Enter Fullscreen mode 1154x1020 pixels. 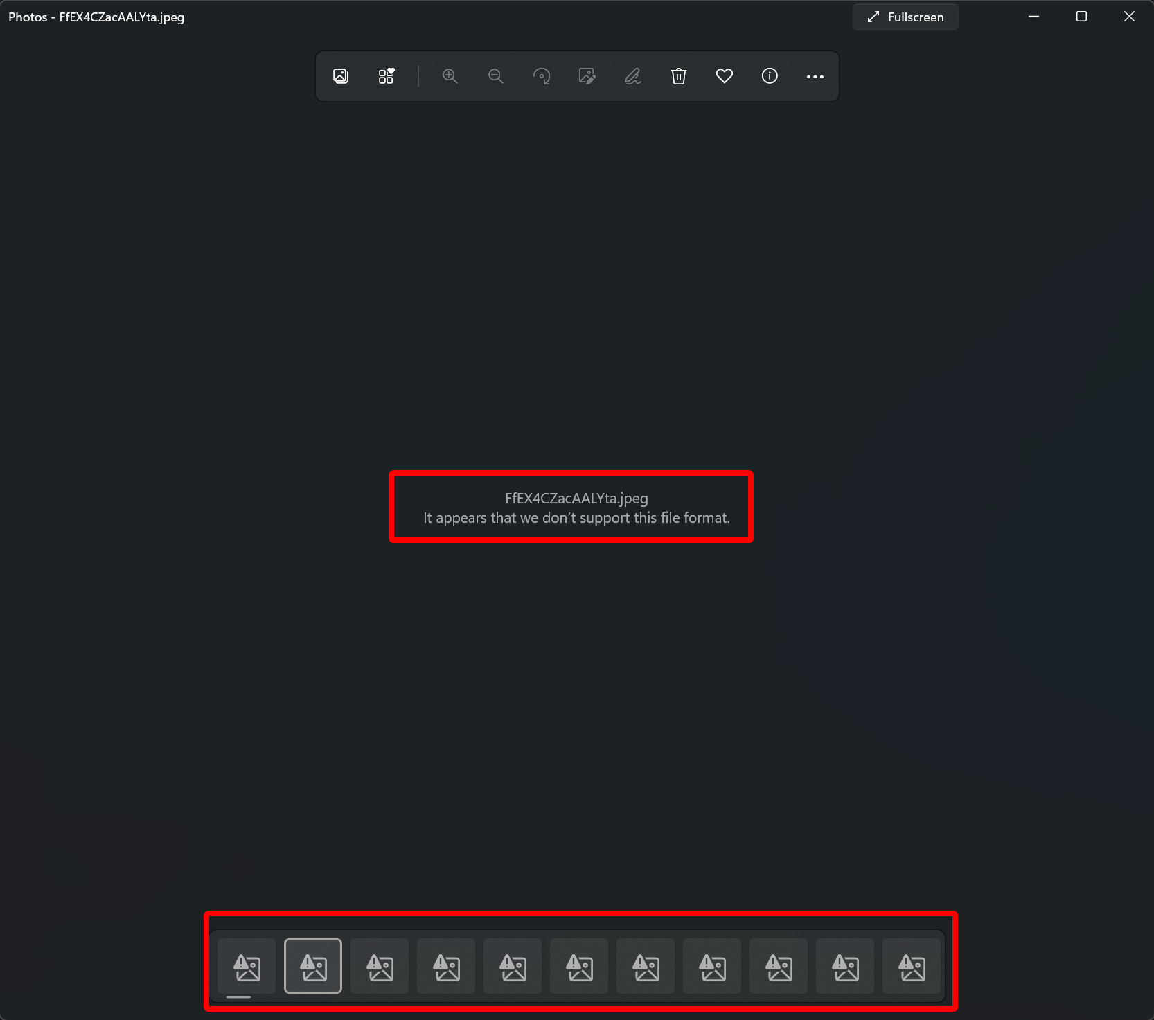[x=905, y=17]
